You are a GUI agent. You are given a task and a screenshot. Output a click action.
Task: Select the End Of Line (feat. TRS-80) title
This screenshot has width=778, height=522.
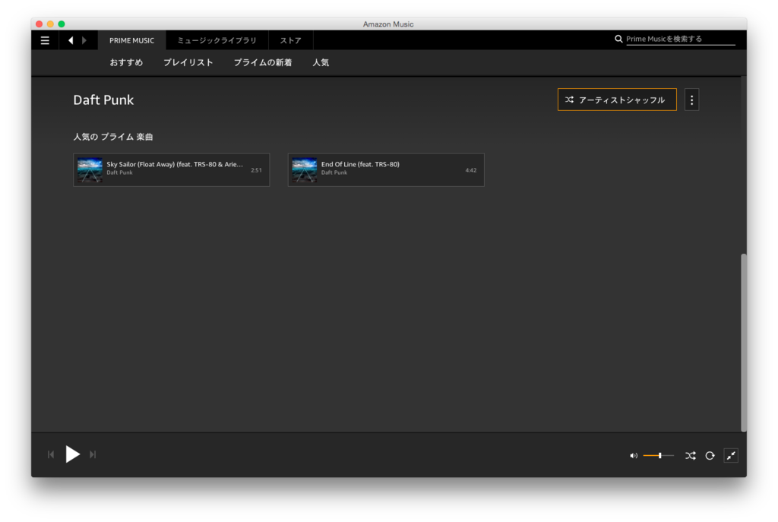[x=360, y=164]
